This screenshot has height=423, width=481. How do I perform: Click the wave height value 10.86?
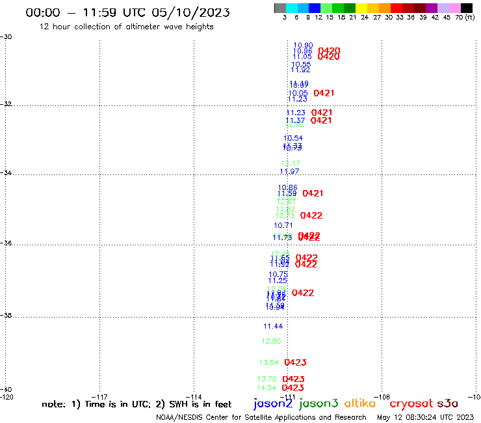pos(287,187)
